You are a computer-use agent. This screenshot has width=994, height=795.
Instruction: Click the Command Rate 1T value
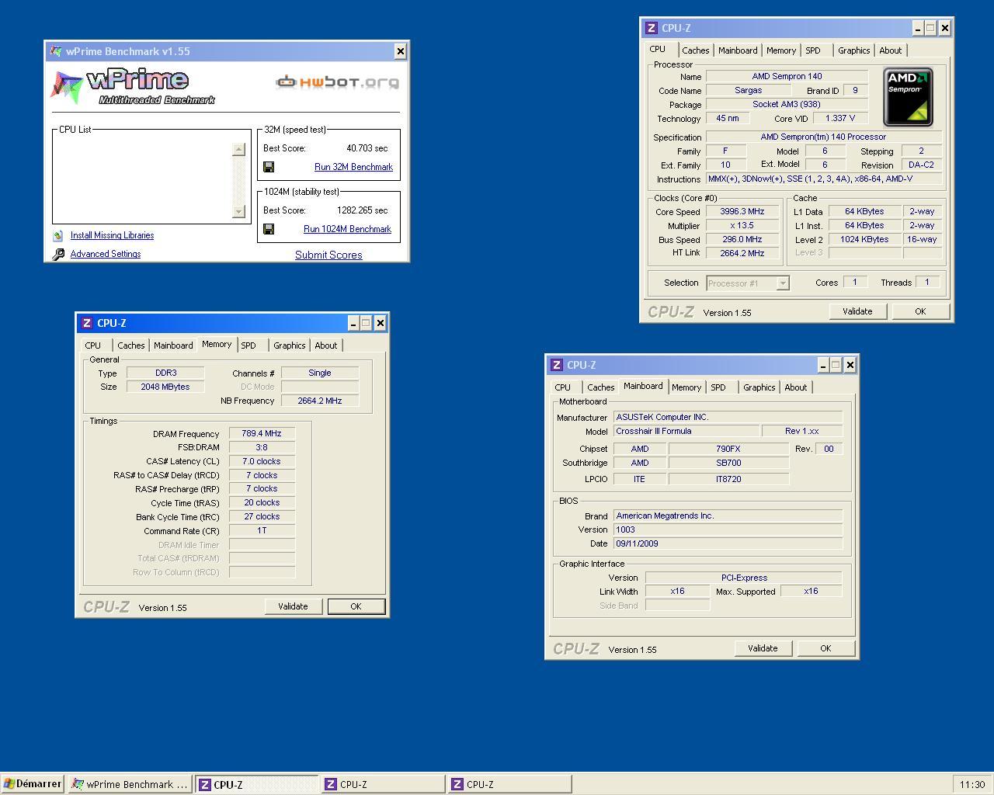262,530
